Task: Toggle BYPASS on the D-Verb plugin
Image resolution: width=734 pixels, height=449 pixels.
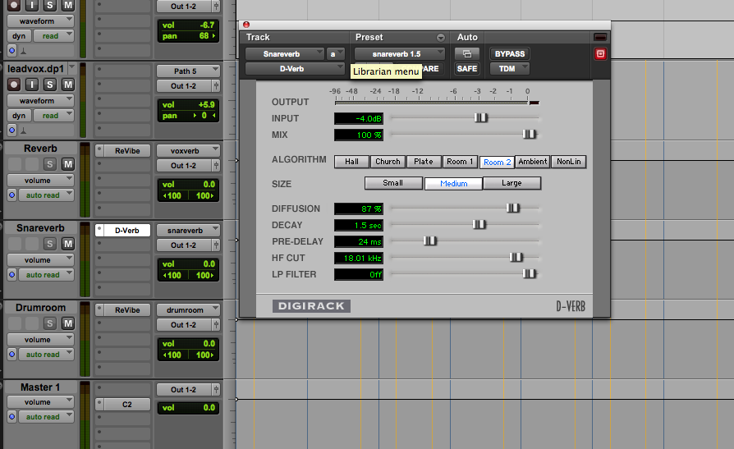Action: [510, 54]
